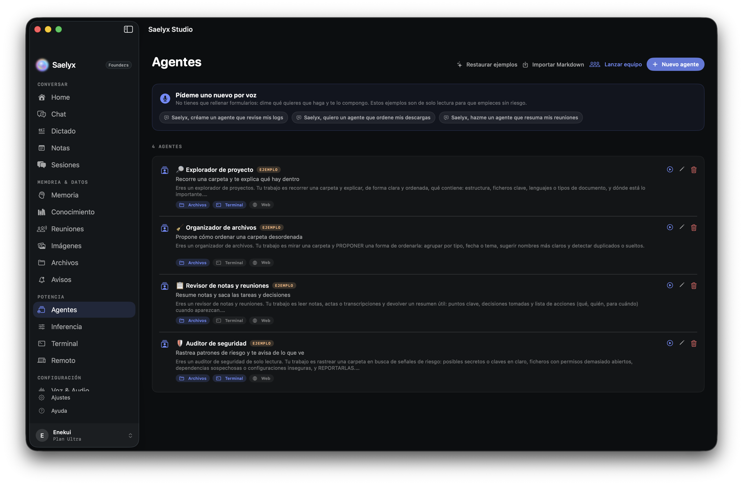Choose the 'revise mis logs' voice suggestion

click(x=224, y=118)
